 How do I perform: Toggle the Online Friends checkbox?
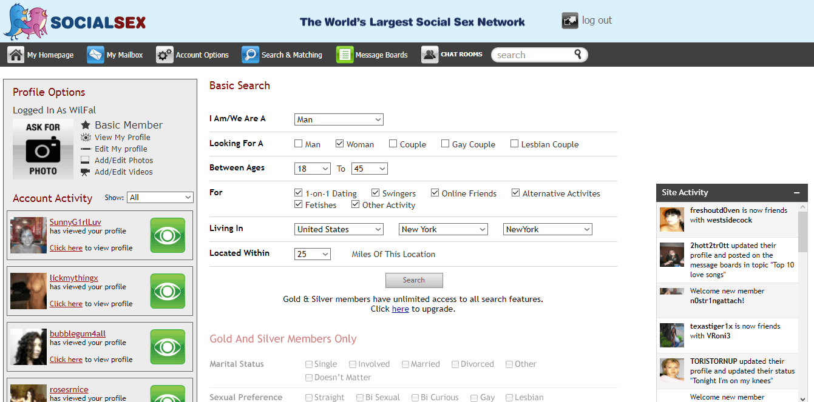point(435,193)
